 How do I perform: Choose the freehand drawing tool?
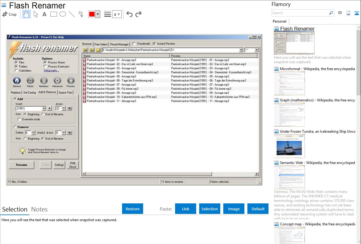point(81,14)
